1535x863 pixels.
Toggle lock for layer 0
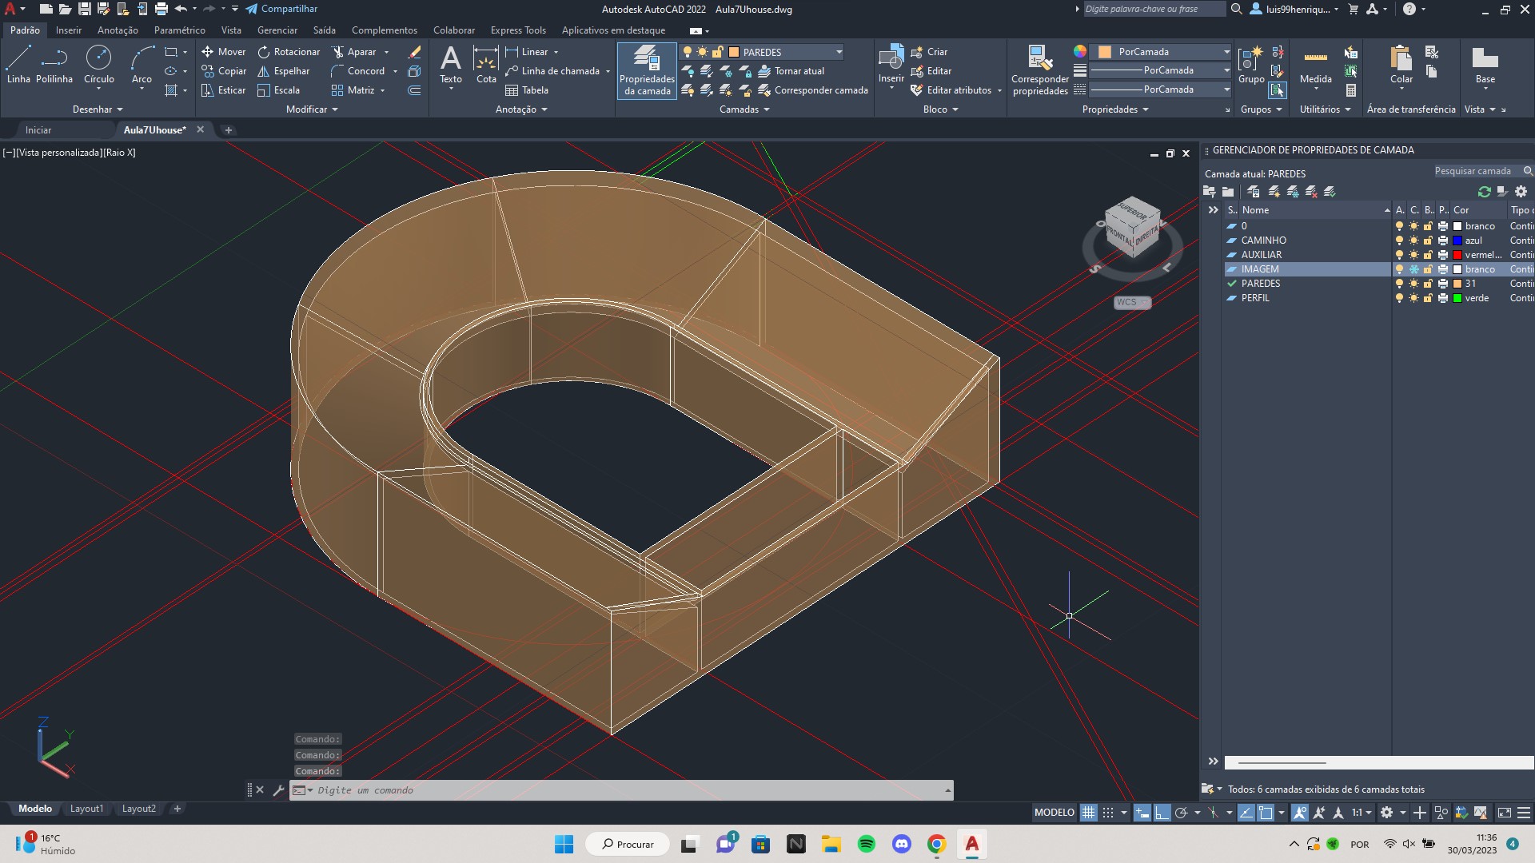1428,226
